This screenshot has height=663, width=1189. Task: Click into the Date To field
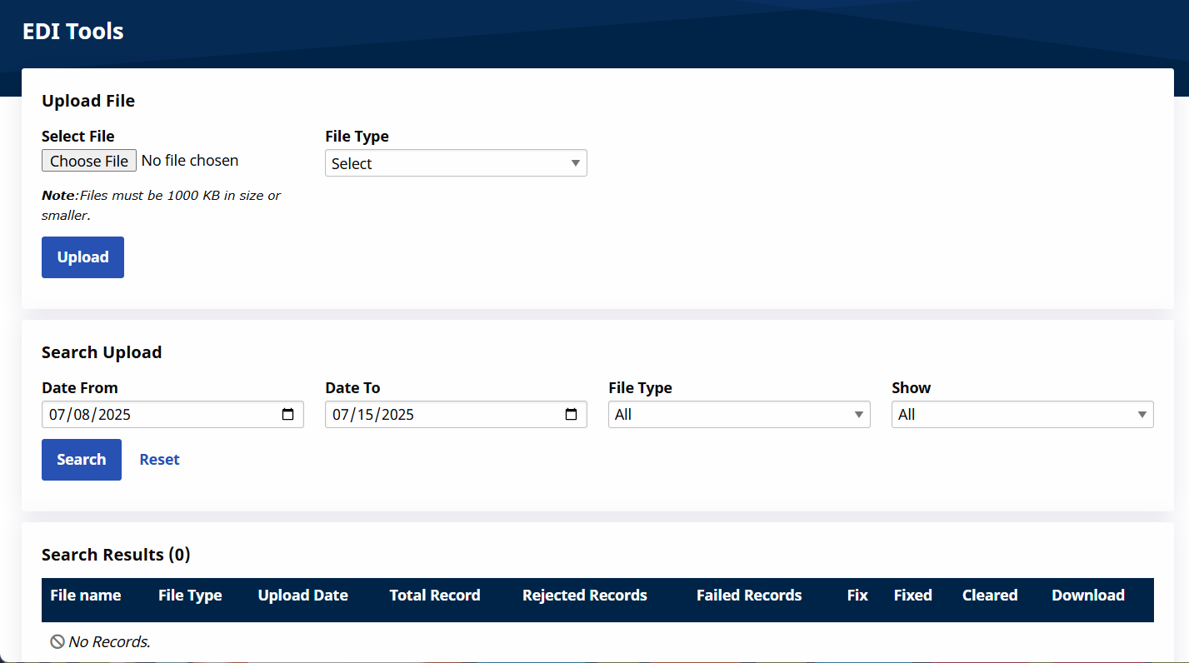click(433, 415)
